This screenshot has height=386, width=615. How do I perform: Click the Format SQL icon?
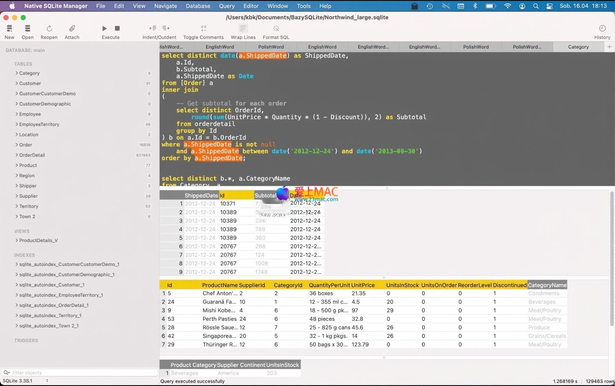point(276,29)
